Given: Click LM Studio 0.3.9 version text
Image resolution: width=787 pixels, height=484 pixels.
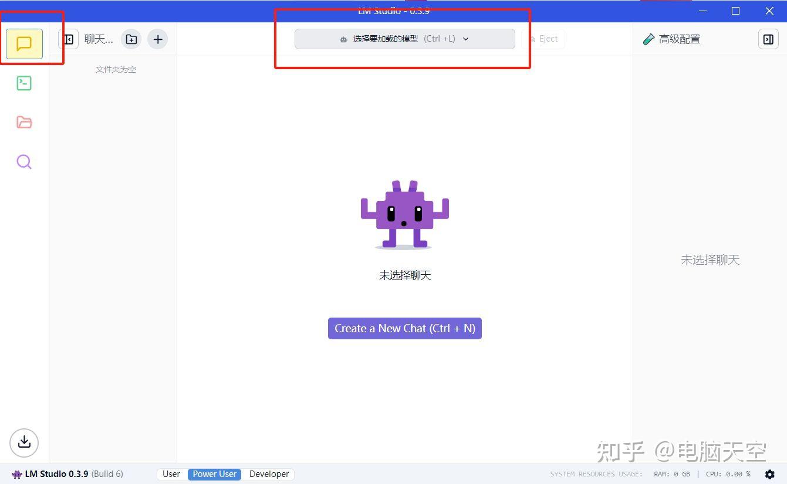Looking at the screenshot, I should pyautogui.click(x=56, y=474).
